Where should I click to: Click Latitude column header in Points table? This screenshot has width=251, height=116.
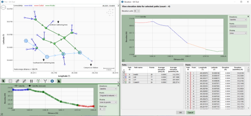(x=214, y=68)
